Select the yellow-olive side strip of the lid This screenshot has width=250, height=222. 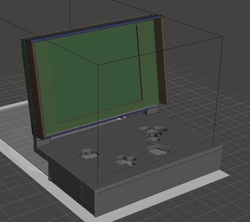click(x=161, y=61)
